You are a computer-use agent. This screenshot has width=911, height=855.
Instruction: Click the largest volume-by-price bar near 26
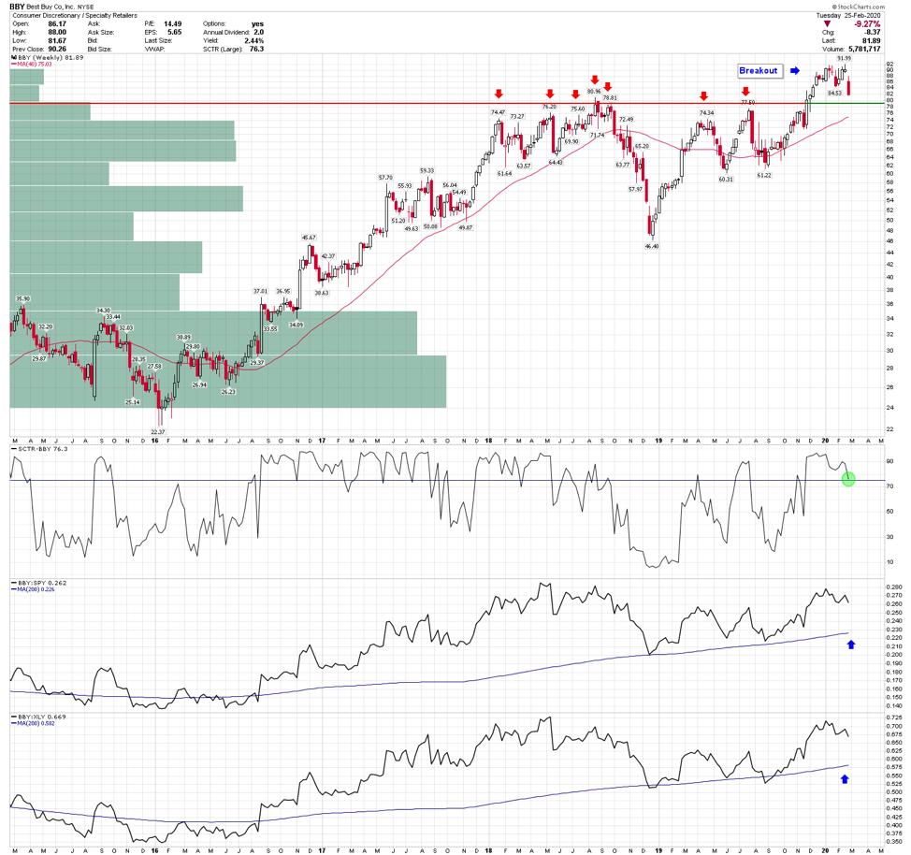pyautogui.click(x=228, y=382)
